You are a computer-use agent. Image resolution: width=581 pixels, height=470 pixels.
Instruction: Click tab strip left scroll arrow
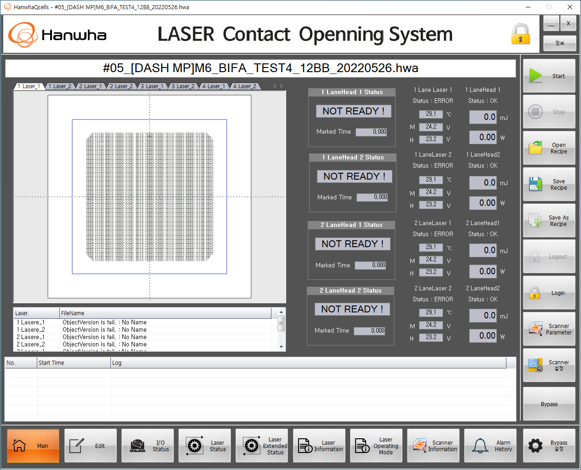click(x=275, y=86)
